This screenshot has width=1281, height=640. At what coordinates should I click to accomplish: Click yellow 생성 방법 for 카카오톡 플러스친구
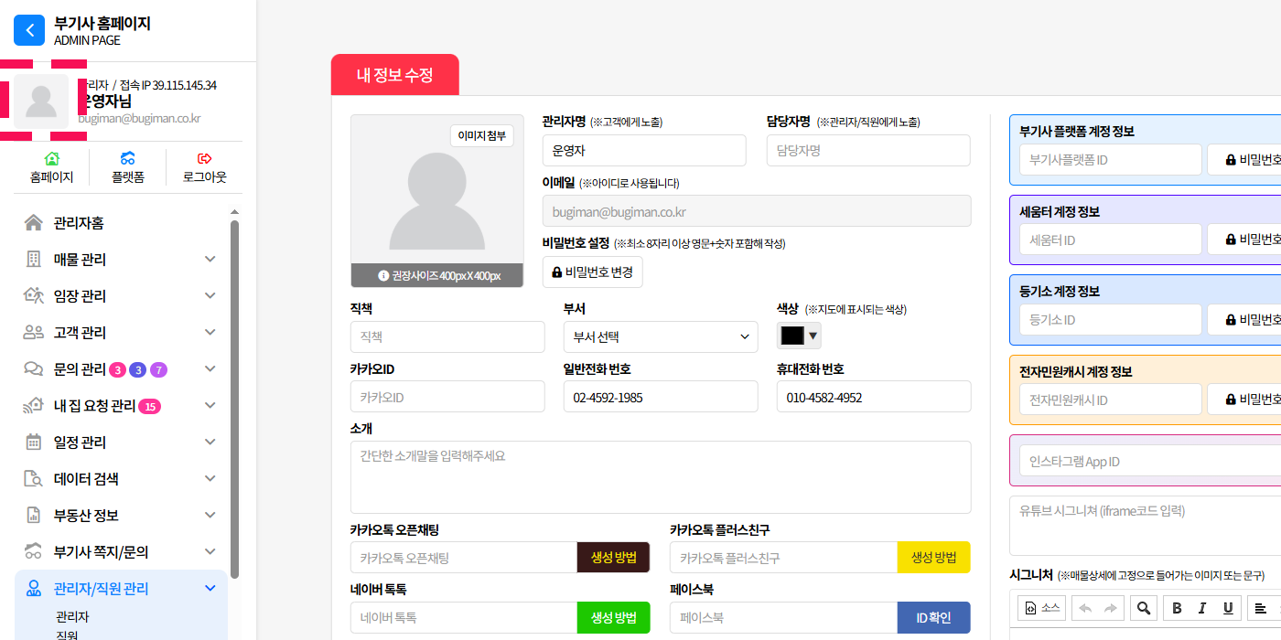(x=933, y=558)
